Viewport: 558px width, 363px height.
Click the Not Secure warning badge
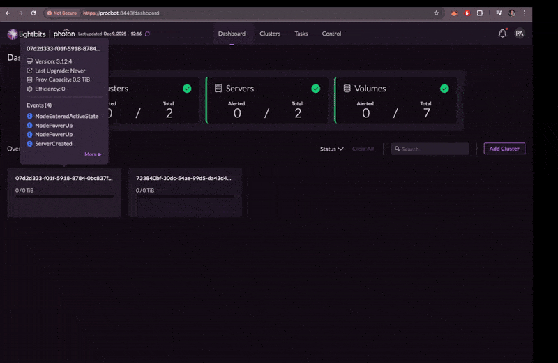[x=62, y=13]
